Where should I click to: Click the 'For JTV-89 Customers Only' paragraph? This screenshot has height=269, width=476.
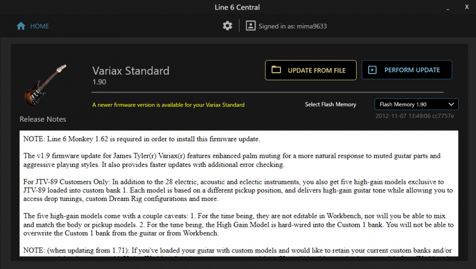click(x=238, y=190)
